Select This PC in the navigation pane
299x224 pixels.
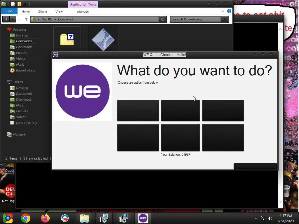click(x=16, y=82)
